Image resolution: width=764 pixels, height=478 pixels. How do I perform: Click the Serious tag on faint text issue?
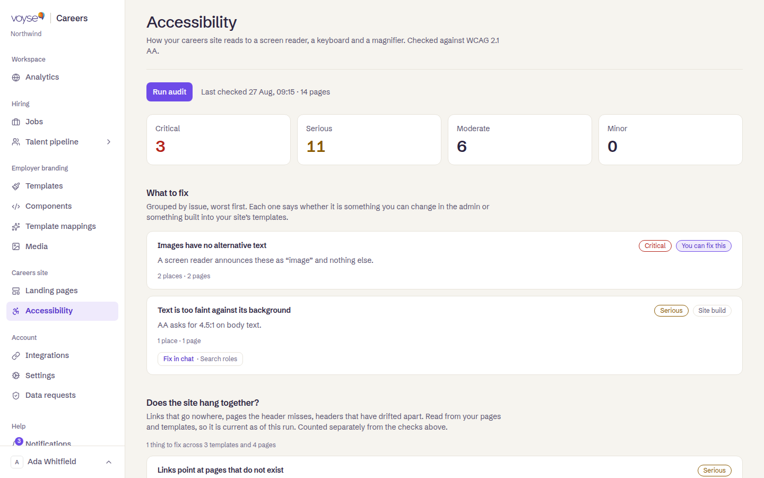[671, 311]
